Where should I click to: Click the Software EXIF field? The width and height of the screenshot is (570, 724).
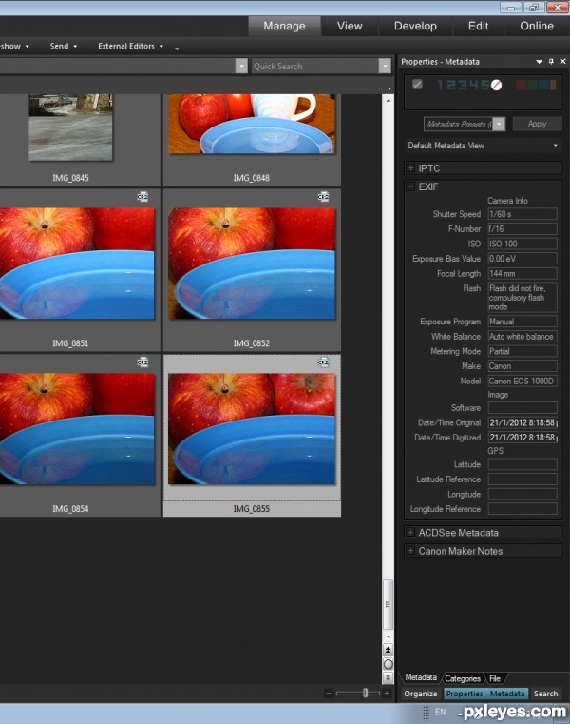[522, 408]
